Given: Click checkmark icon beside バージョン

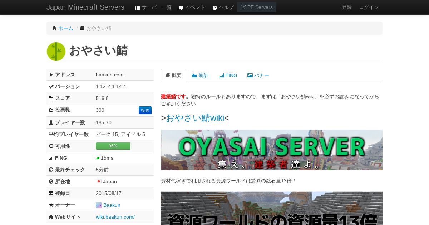Looking at the screenshot, I should [51, 86].
